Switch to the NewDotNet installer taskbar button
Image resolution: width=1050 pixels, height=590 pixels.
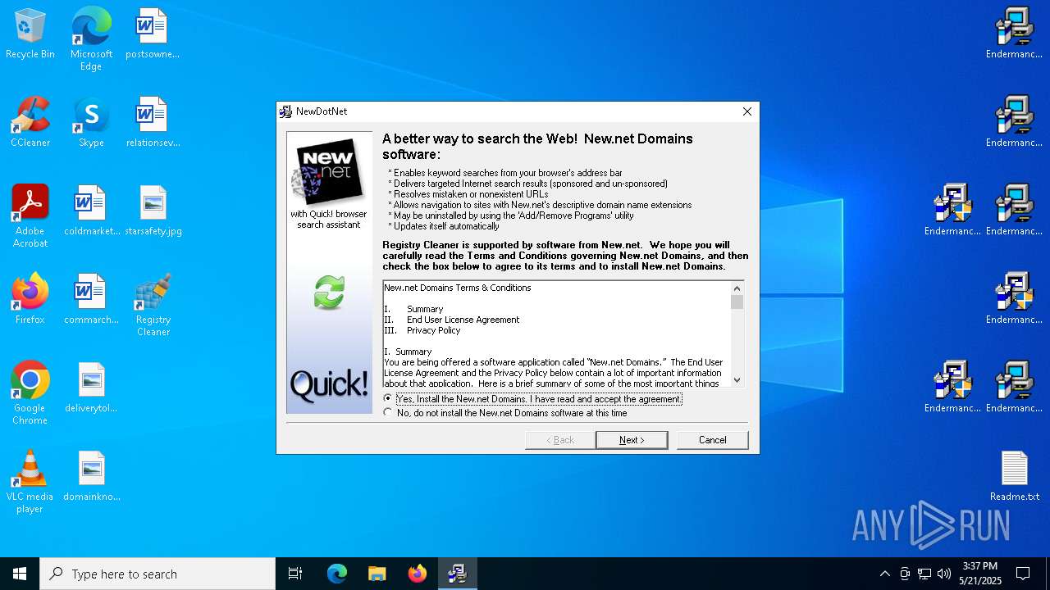[x=458, y=574]
